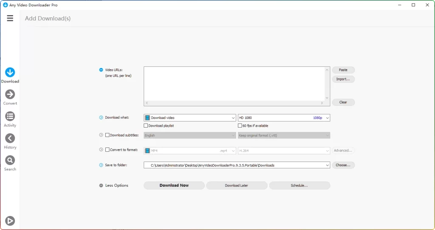Open the H.264 codec dropdown
The height and width of the screenshot is (230, 435).
coord(284,150)
